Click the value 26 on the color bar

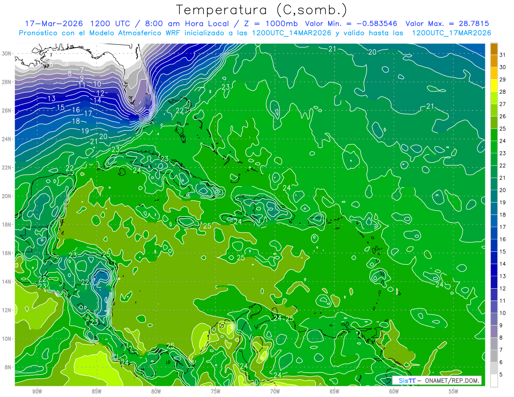[x=503, y=116]
